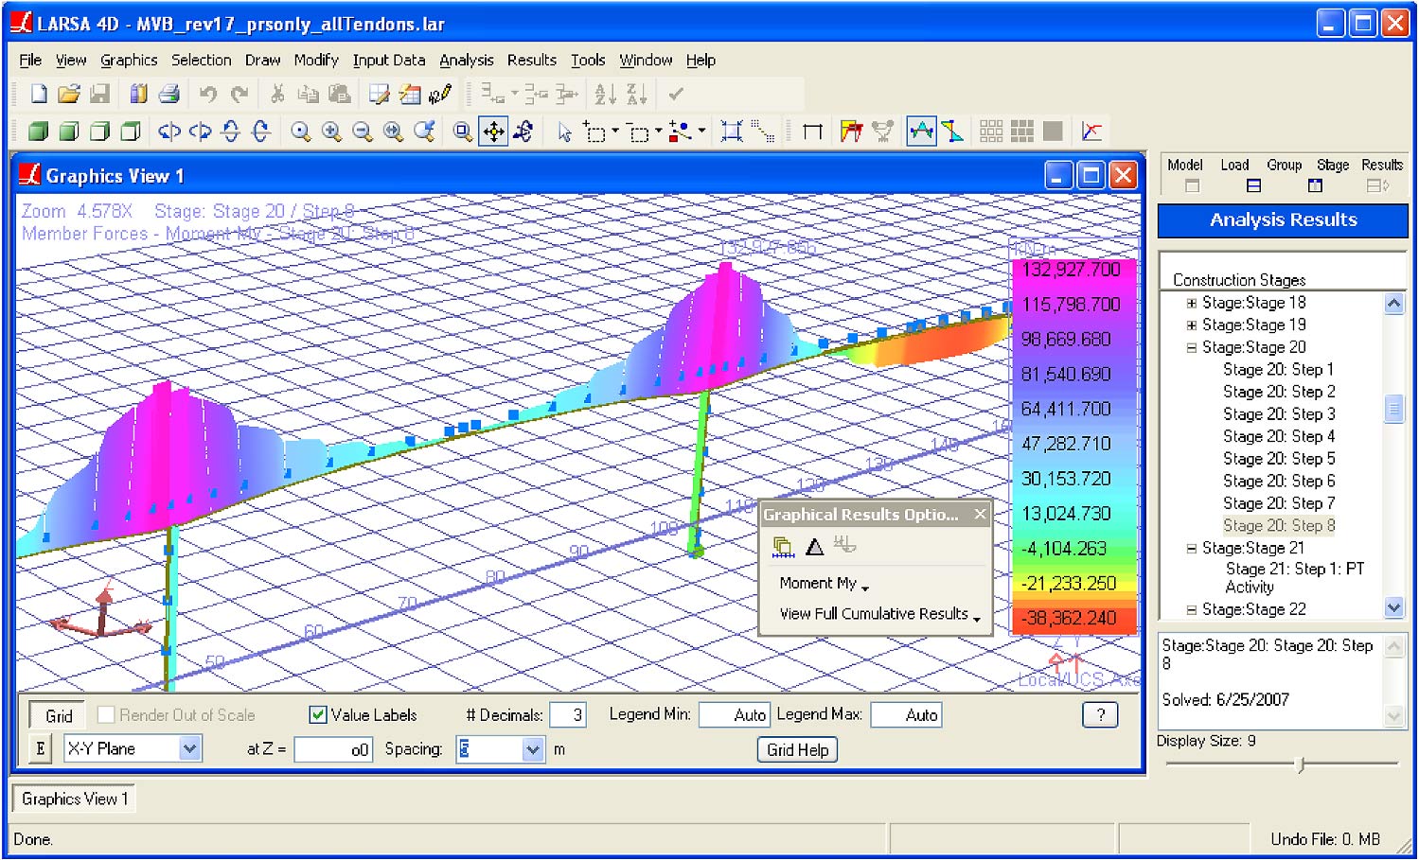The height and width of the screenshot is (860, 1419).
Task: Select the pan four-arrow tool
Action: point(494,132)
